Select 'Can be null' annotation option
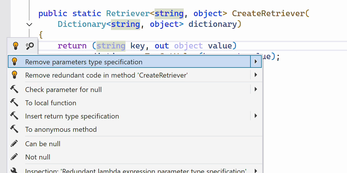347x173 pixels. (43, 144)
